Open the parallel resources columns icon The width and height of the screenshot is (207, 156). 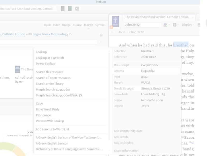click(174, 25)
